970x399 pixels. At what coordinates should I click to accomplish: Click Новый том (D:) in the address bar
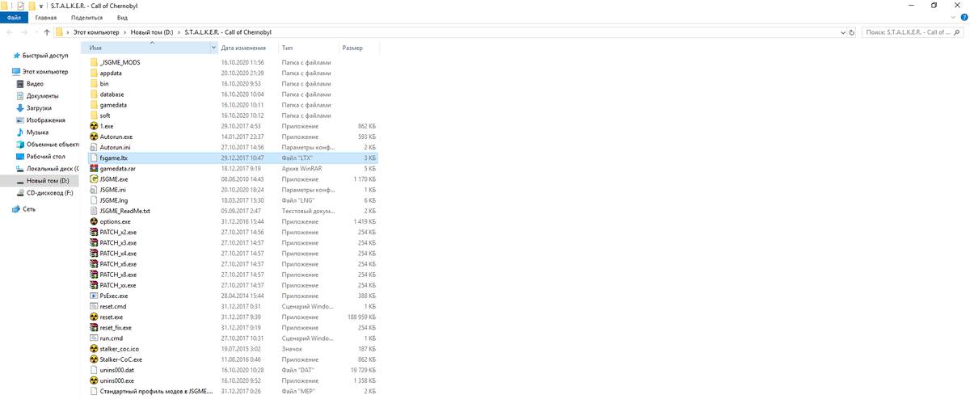(150, 32)
